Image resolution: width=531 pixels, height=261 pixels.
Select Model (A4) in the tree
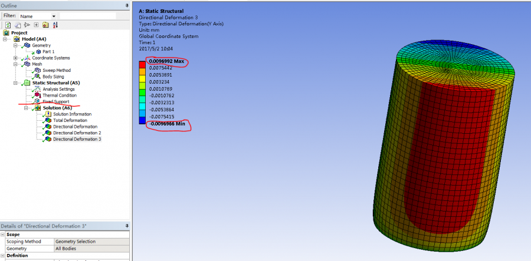click(34, 39)
